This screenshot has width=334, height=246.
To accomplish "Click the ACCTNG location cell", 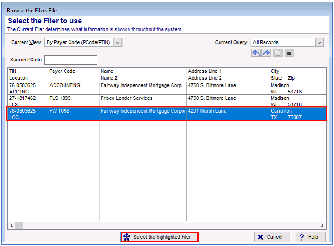I will click(x=19, y=92).
